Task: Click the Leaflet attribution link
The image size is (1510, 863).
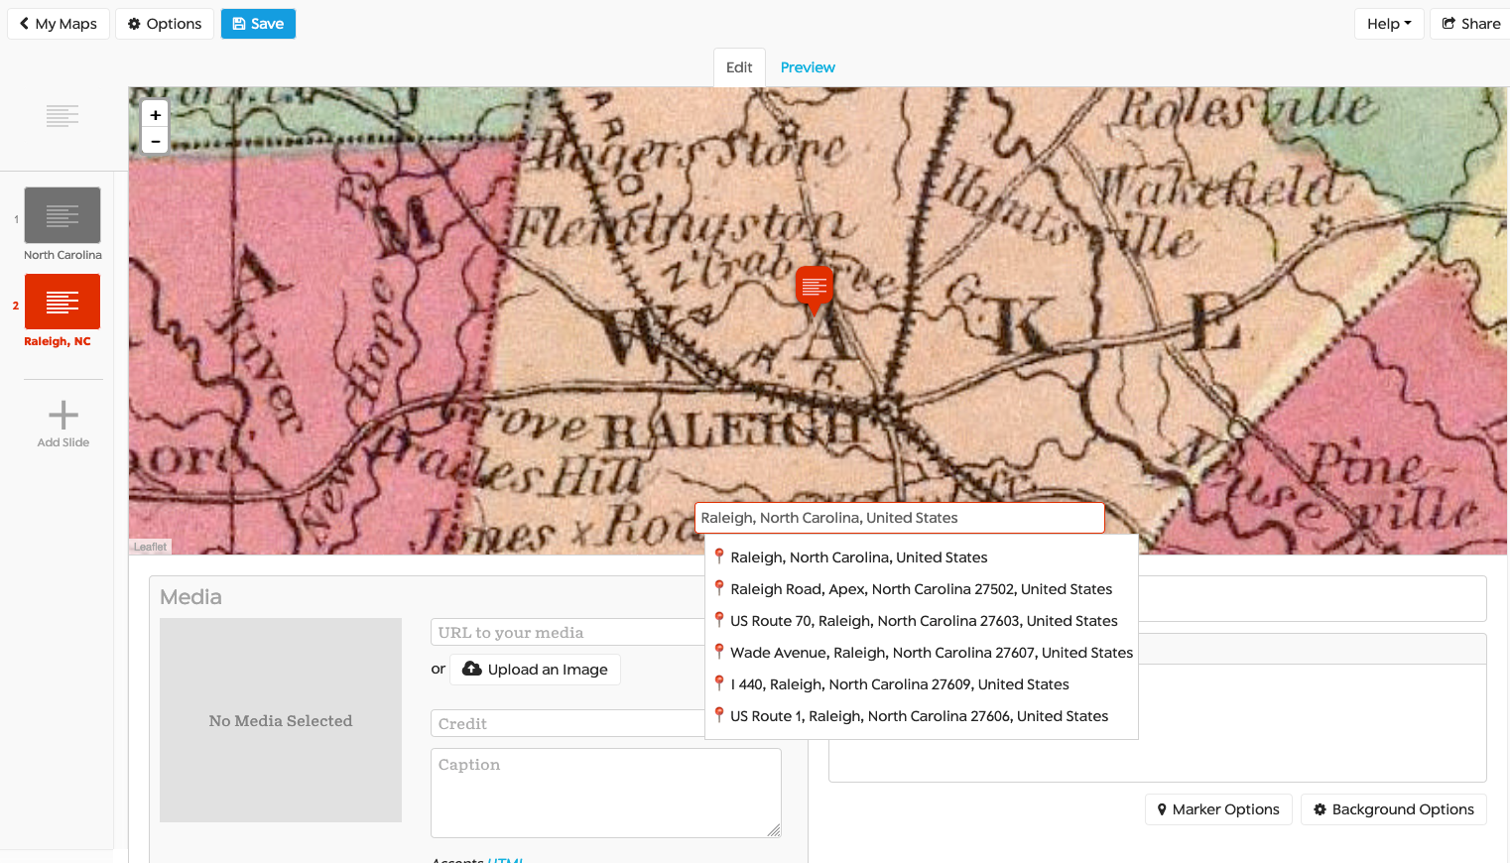Action: (150, 546)
